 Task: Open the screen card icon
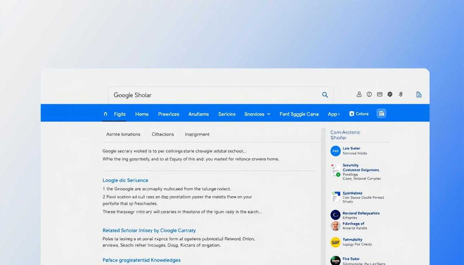380,94
